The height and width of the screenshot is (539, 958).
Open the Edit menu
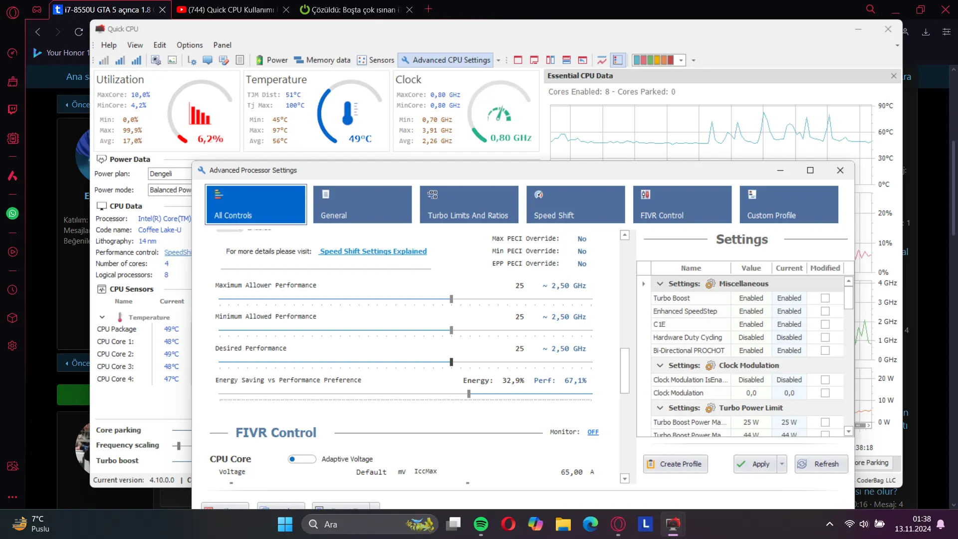160,45
